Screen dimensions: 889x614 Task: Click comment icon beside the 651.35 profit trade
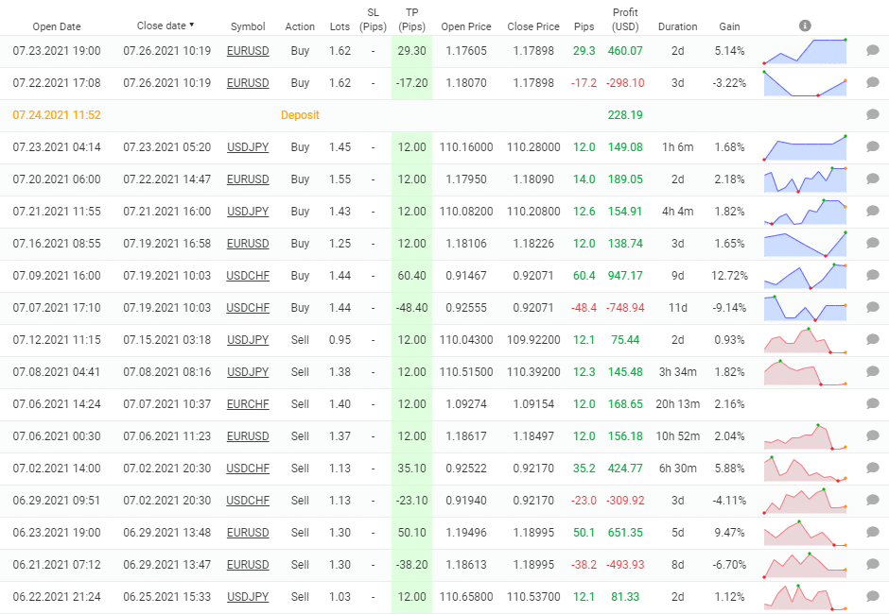click(x=872, y=532)
